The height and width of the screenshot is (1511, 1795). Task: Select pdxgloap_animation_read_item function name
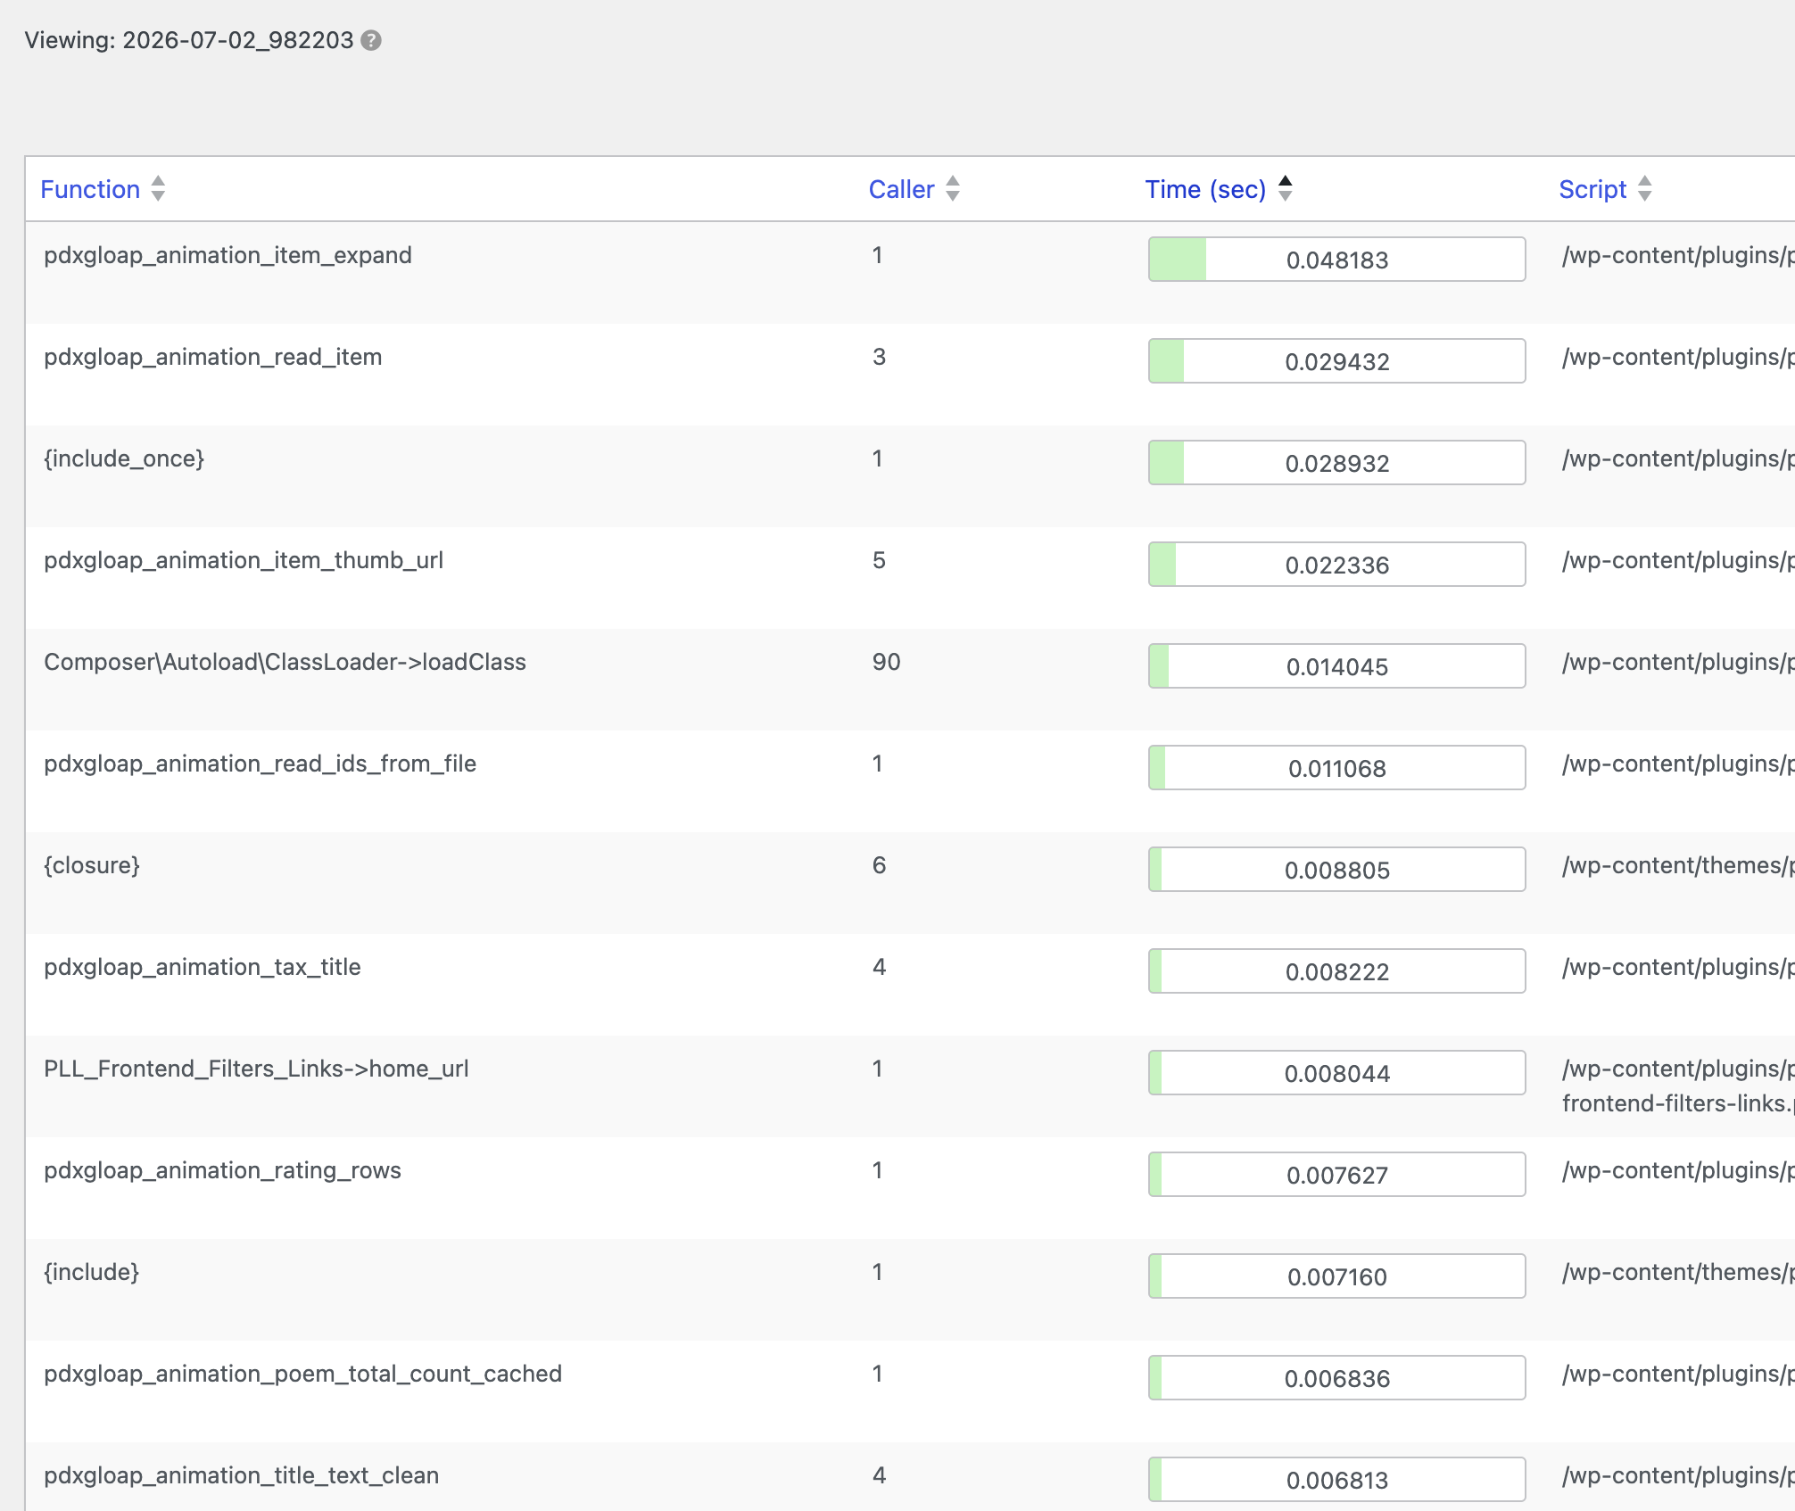(x=213, y=357)
